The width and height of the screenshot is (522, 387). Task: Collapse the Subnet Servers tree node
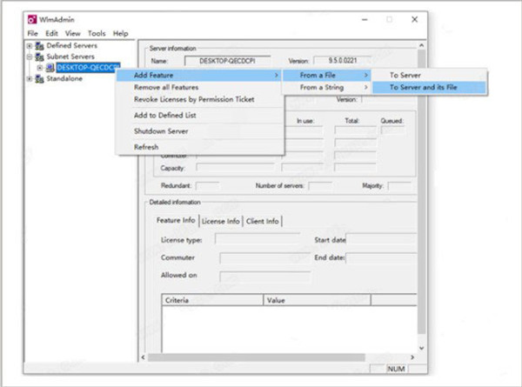[x=30, y=56]
